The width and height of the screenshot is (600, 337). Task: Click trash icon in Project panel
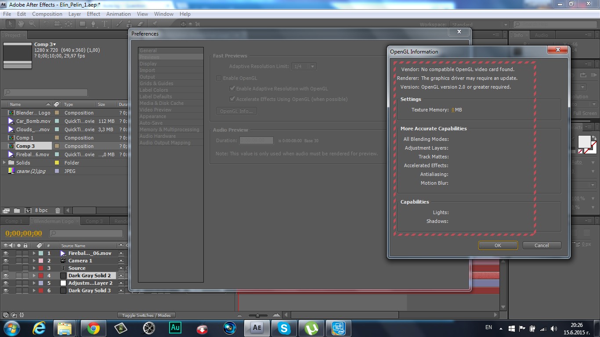click(x=58, y=211)
